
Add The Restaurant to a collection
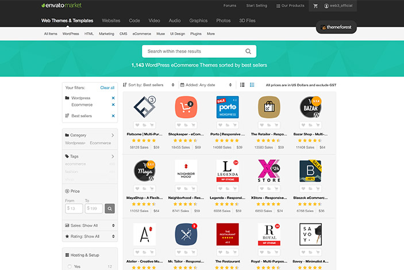click(228, 252)
